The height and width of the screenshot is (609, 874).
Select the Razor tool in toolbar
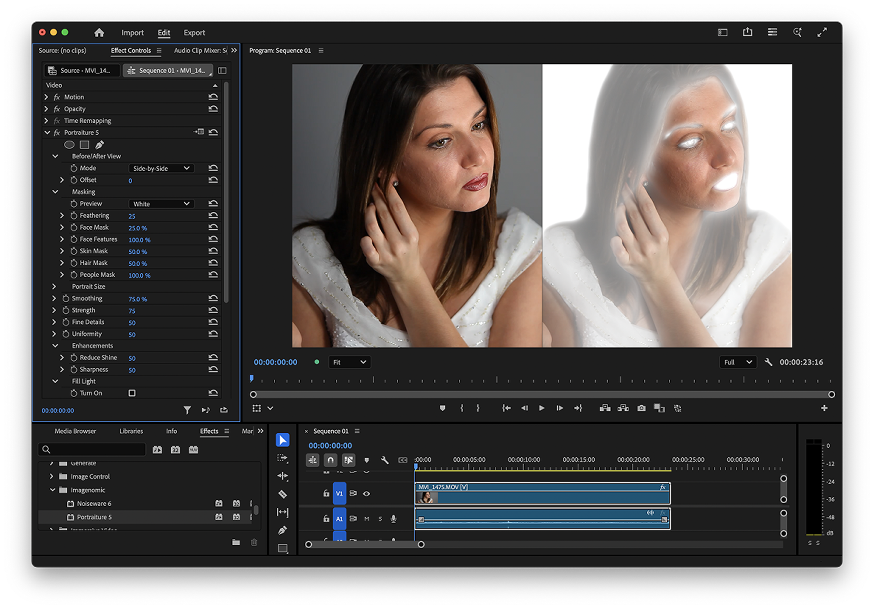point(283,494)
